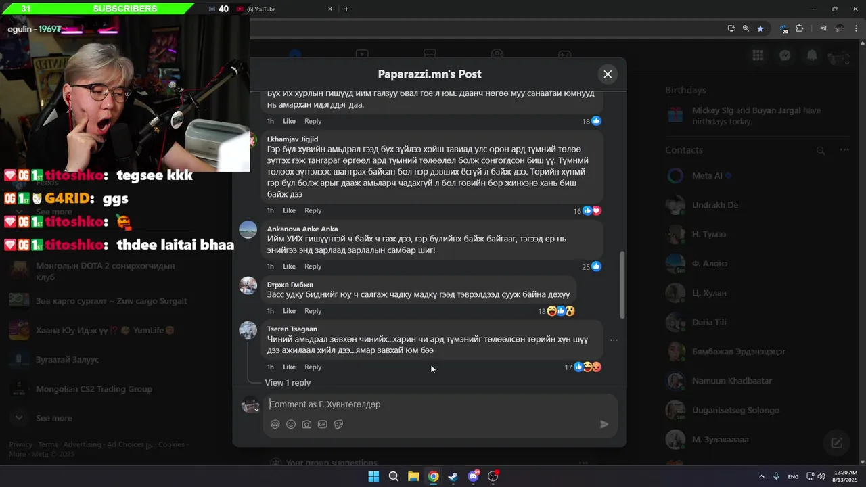
Task: Open File Explorer from the taskbar
Action: pyautogui.click(x=413, y=476)
